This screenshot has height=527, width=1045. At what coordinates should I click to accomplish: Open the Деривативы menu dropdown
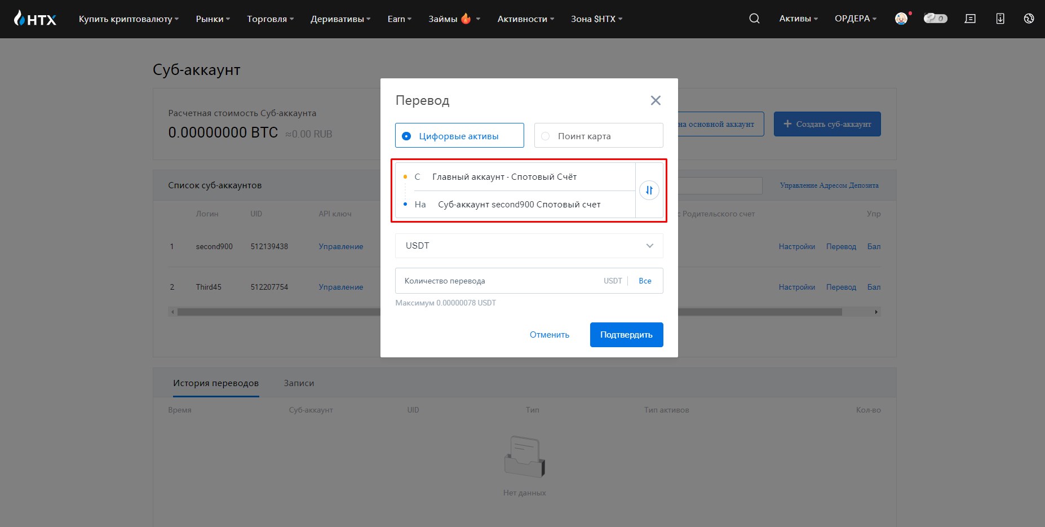tap(340, 19)
